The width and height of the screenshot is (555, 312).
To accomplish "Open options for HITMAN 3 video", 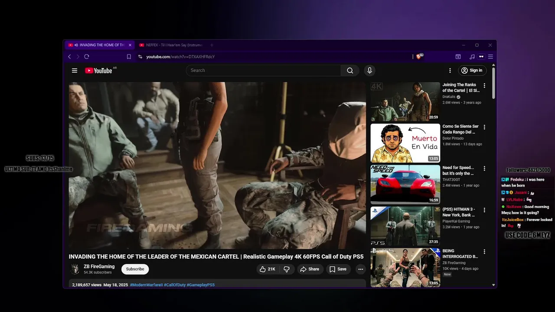I will tap(484, 210).
